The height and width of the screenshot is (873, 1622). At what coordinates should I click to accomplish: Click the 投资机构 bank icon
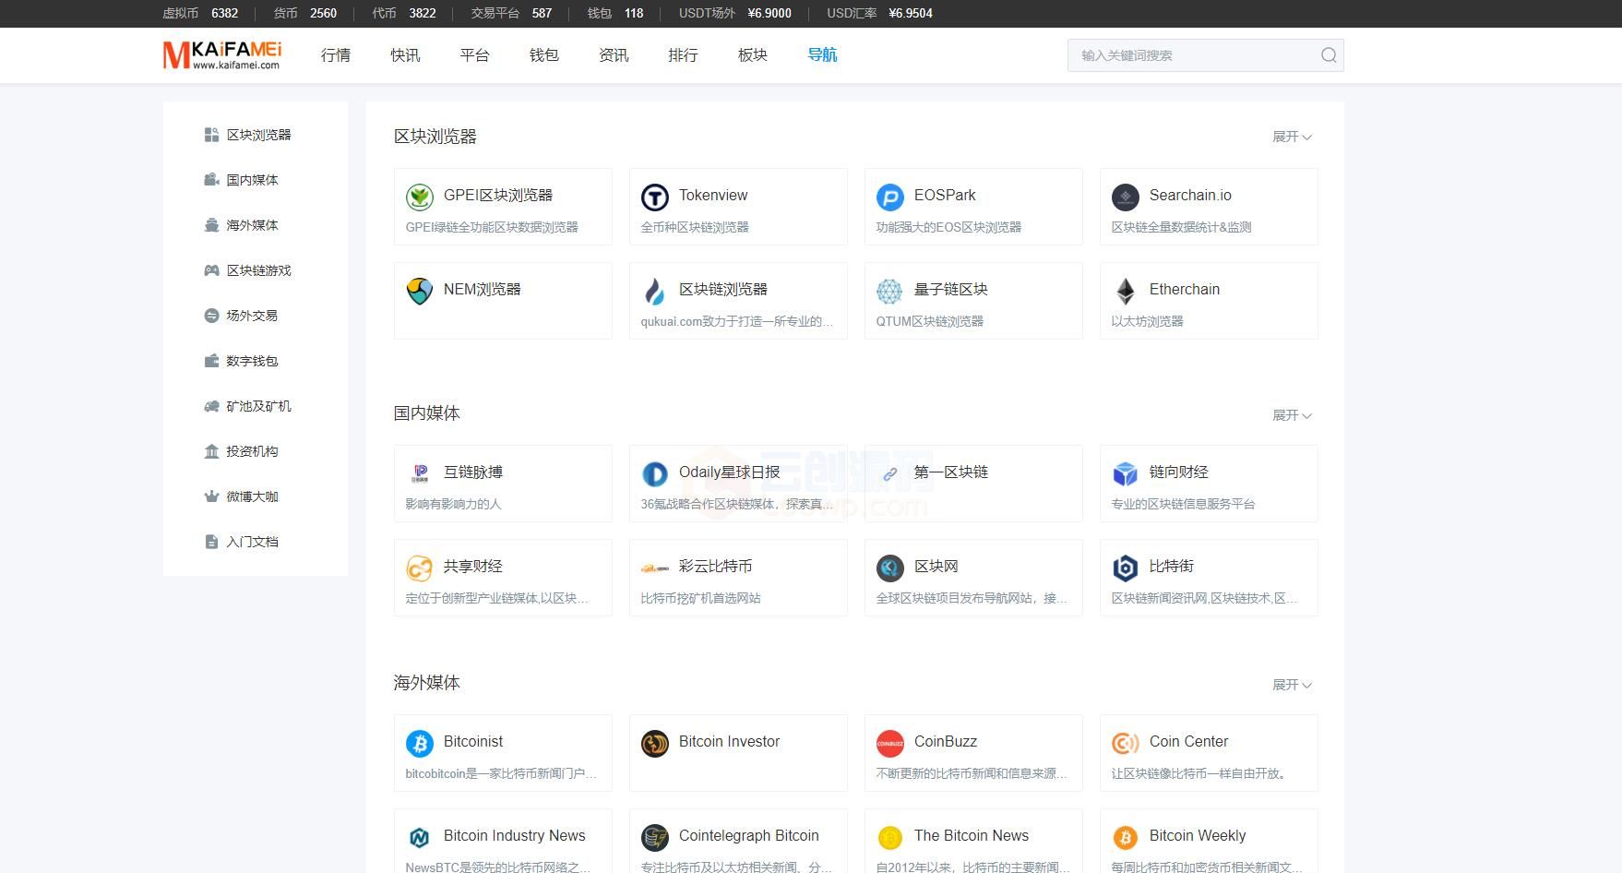(211, 451)
